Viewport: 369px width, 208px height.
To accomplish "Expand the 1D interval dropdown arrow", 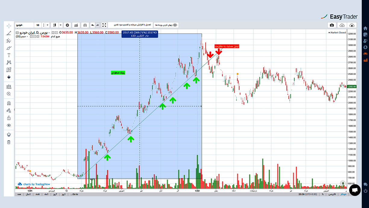I will (48, 25).
